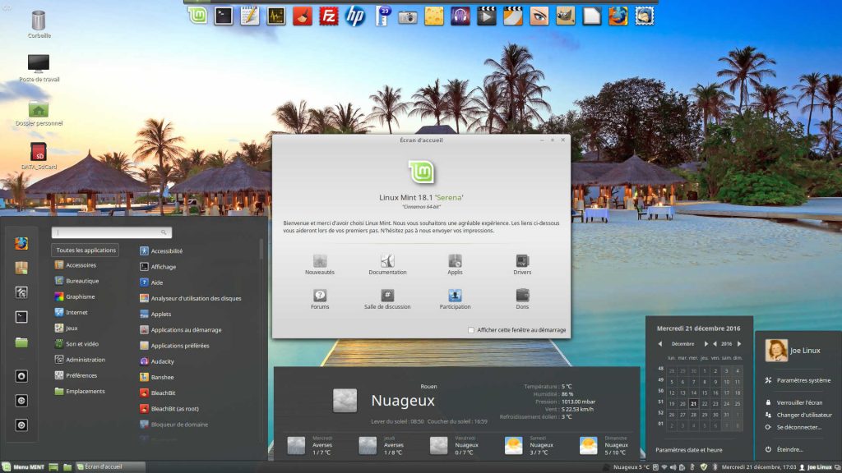Open the HP icon in the dock
This screenshot has width=842, height=473.
(x=355, y=16)
